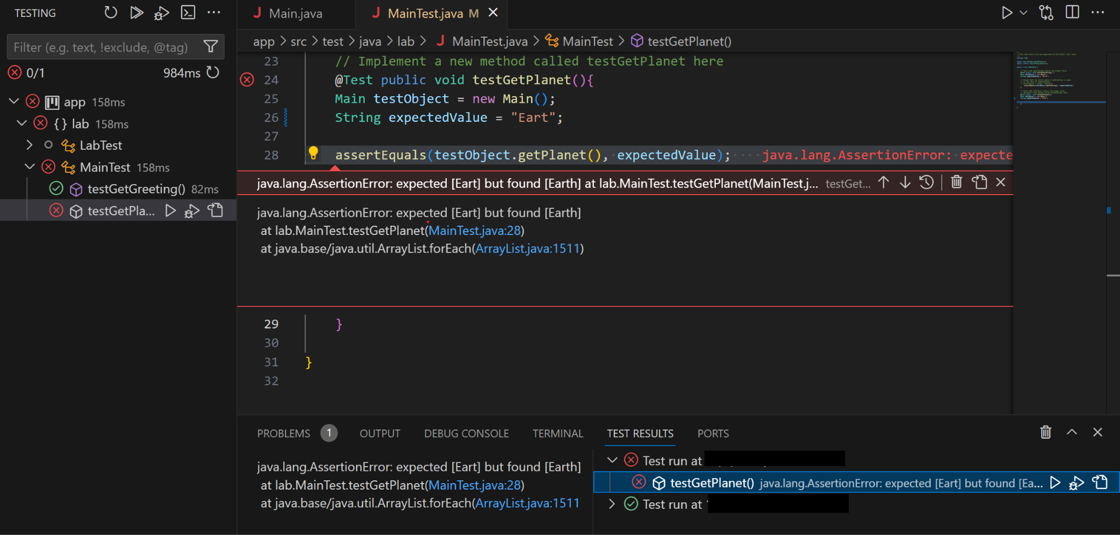Click the Refresh Tests icon in Testing header

click(110, 13)
